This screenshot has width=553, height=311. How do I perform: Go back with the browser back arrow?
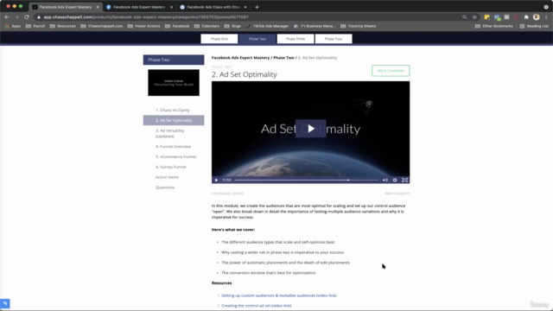pos(7,17)
